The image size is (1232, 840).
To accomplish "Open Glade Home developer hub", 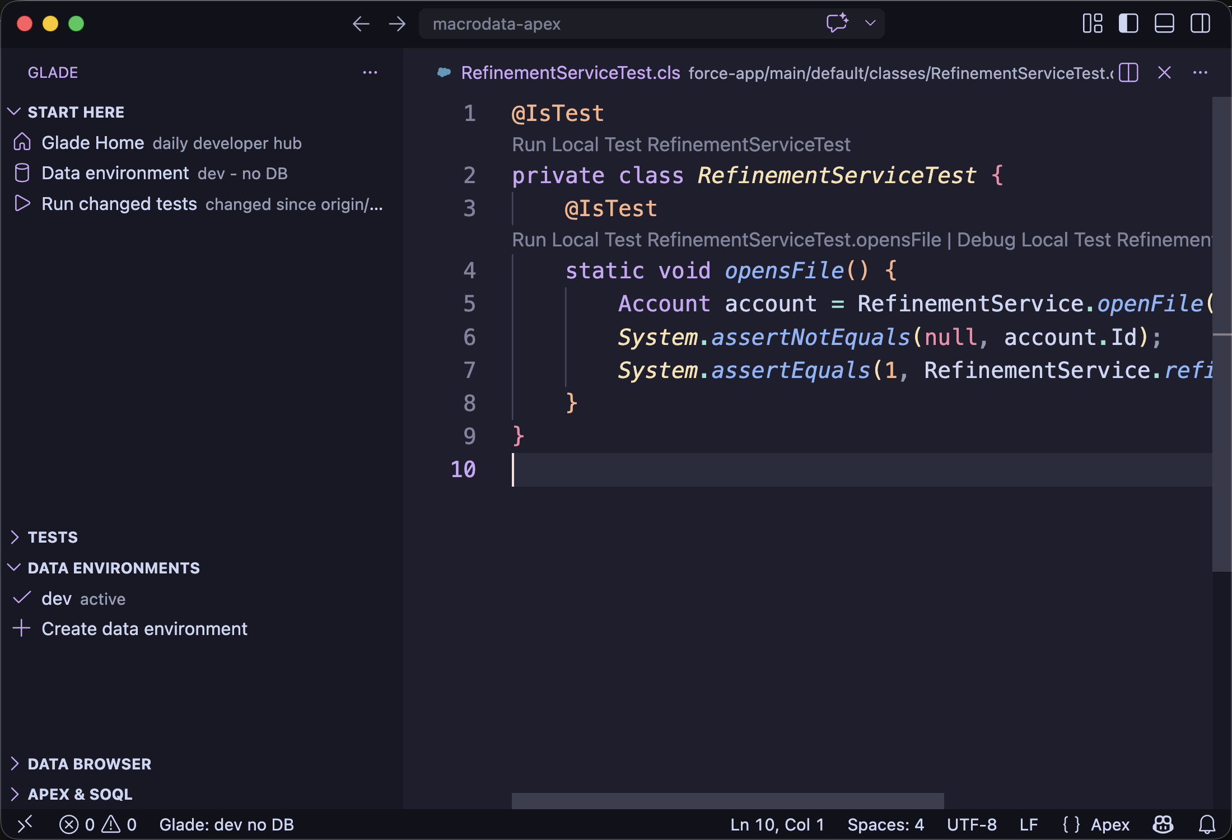I will pyautogui.click(x=202, y=143).
